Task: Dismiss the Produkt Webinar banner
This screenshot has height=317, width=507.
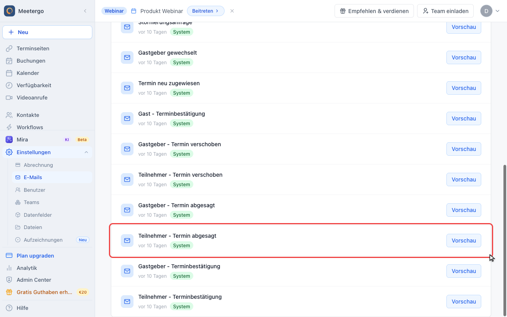Action: pos(232,11)
